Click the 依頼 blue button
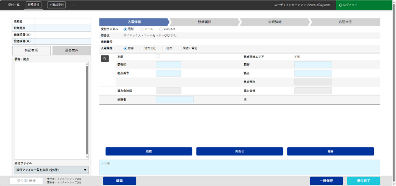Image resolution: width=396 pixels, height=186 pixels. pos(149,151)
